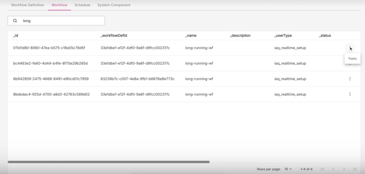Viewport: 365px width, 174px height.
Task: Open the actions menu for workflow 011d1d80
Action: coord(350,48)
